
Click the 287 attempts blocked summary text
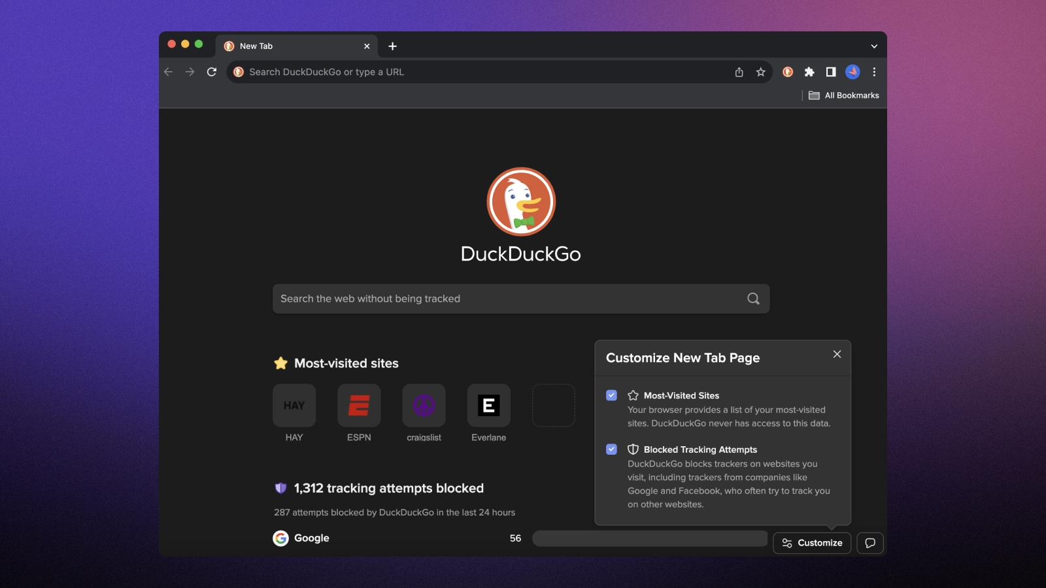pos(394,512)
